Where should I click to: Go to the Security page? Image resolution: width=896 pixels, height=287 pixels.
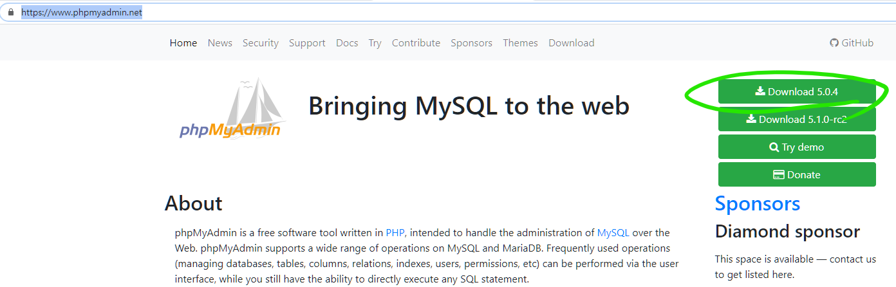coord(261,43)
